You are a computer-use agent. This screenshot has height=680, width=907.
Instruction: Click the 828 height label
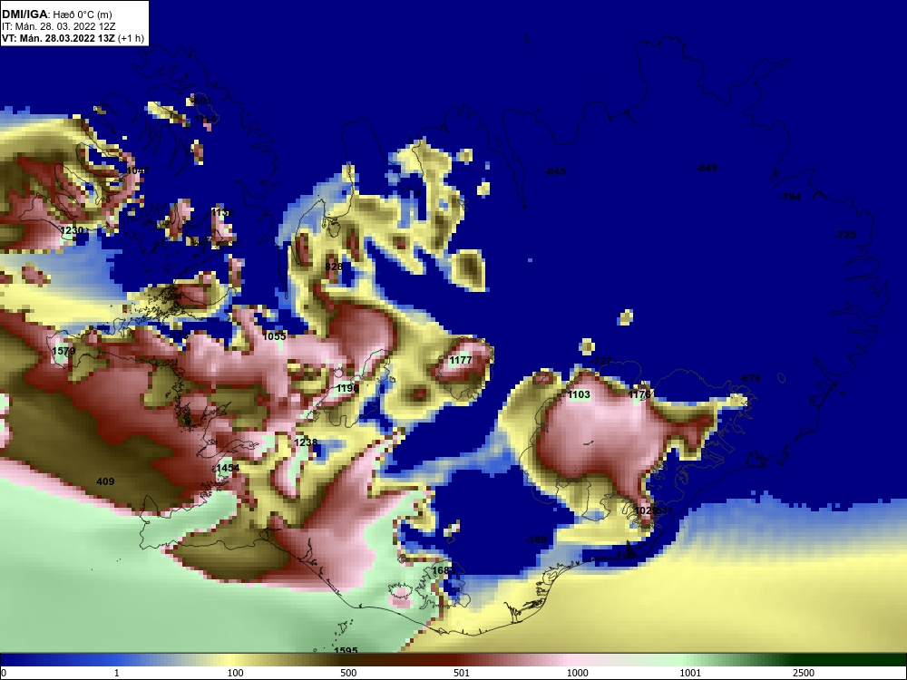pyautogui.click(x=334, y=267)
